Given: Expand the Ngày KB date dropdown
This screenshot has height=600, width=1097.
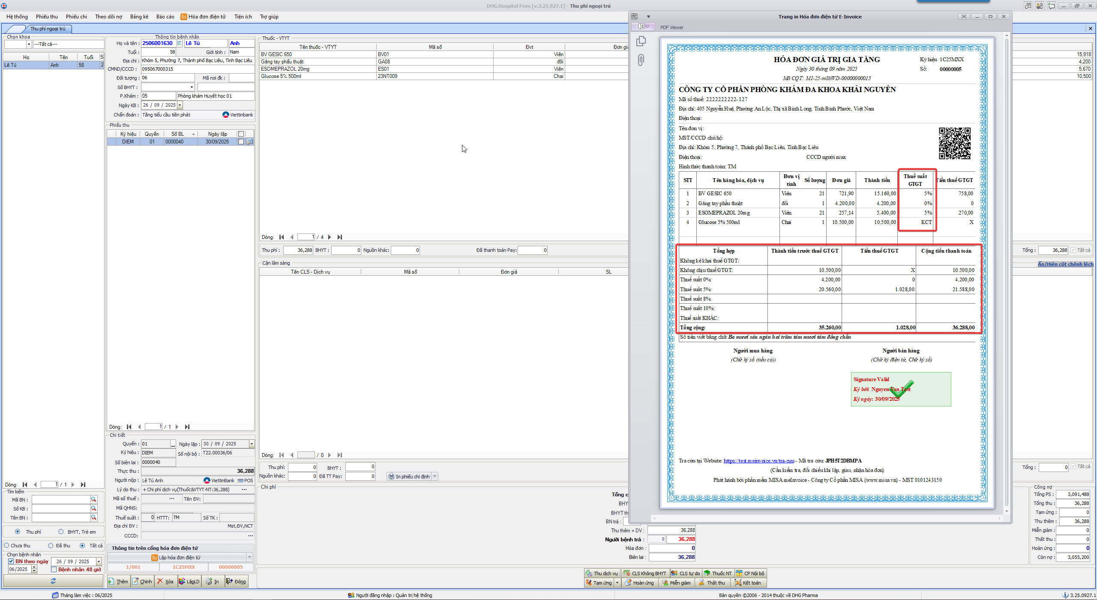Looking at the screenshot, I should point(180,105).
